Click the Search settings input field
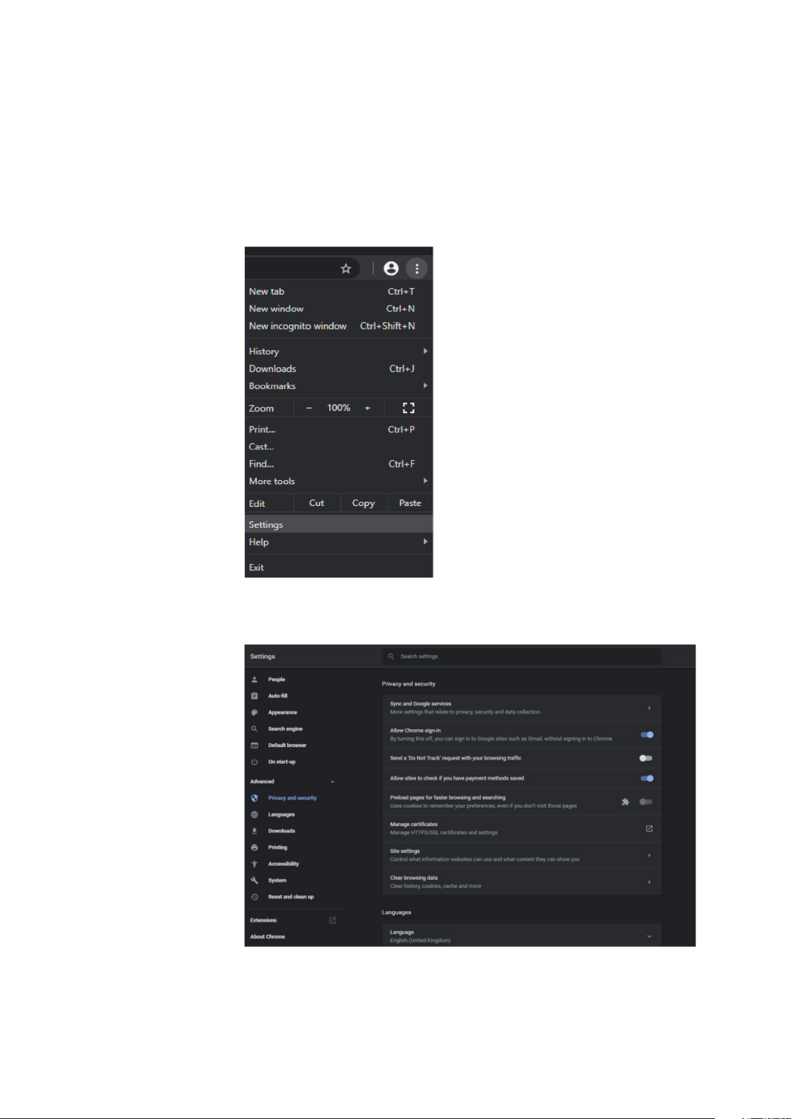This screenshot has width=791, height=1119. [522, 656]
